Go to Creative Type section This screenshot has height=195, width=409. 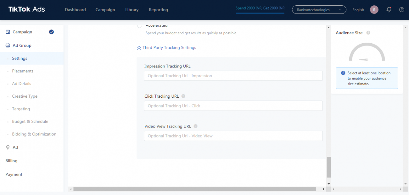[25, 96]
